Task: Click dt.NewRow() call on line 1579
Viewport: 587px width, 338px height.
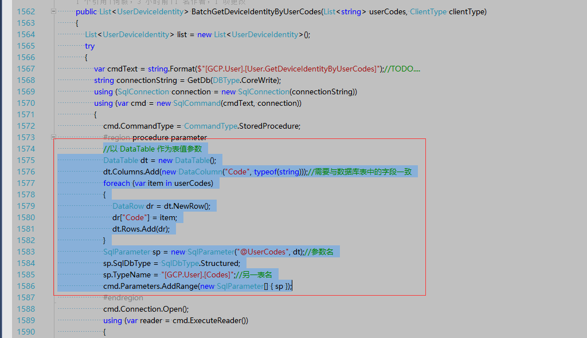Action: (x=187, y=206)
